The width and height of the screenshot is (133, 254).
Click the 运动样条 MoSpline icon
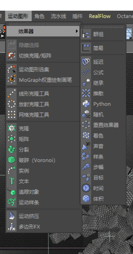click(x=12, y=202)
